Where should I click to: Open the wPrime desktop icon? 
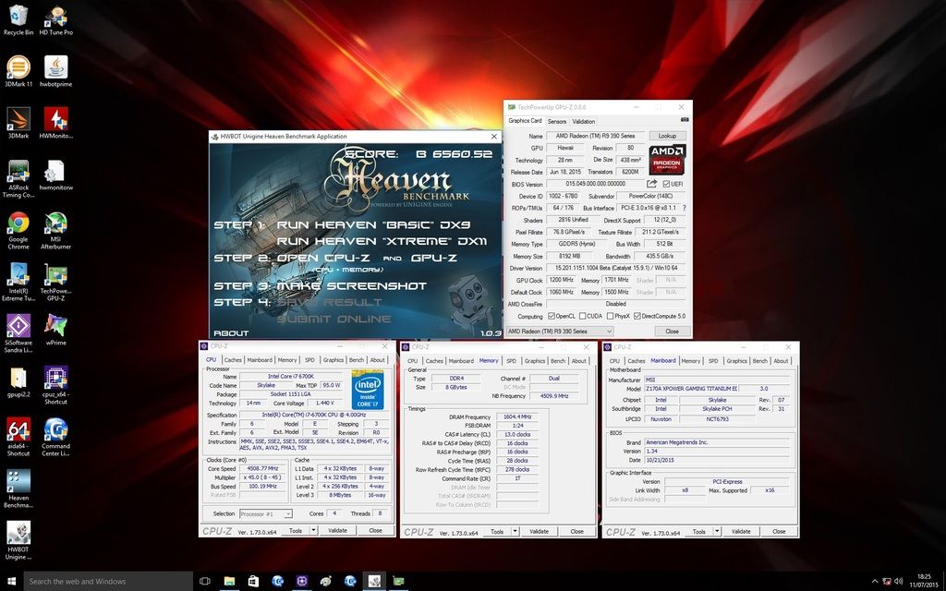(x=56, y=330)
